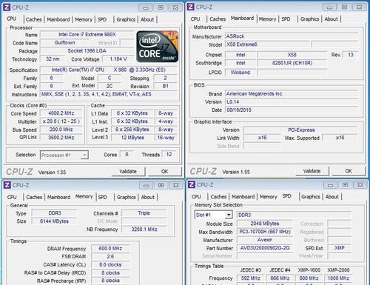
Task: Click the Gulftown code name value
Action: (64, 43)
